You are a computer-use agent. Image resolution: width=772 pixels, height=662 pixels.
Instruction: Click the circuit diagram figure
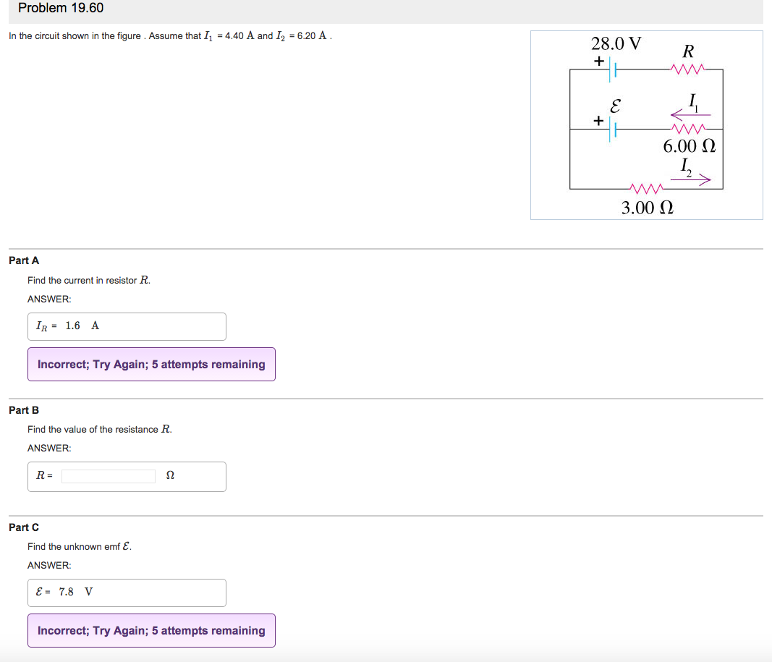(x=646, y=124)
